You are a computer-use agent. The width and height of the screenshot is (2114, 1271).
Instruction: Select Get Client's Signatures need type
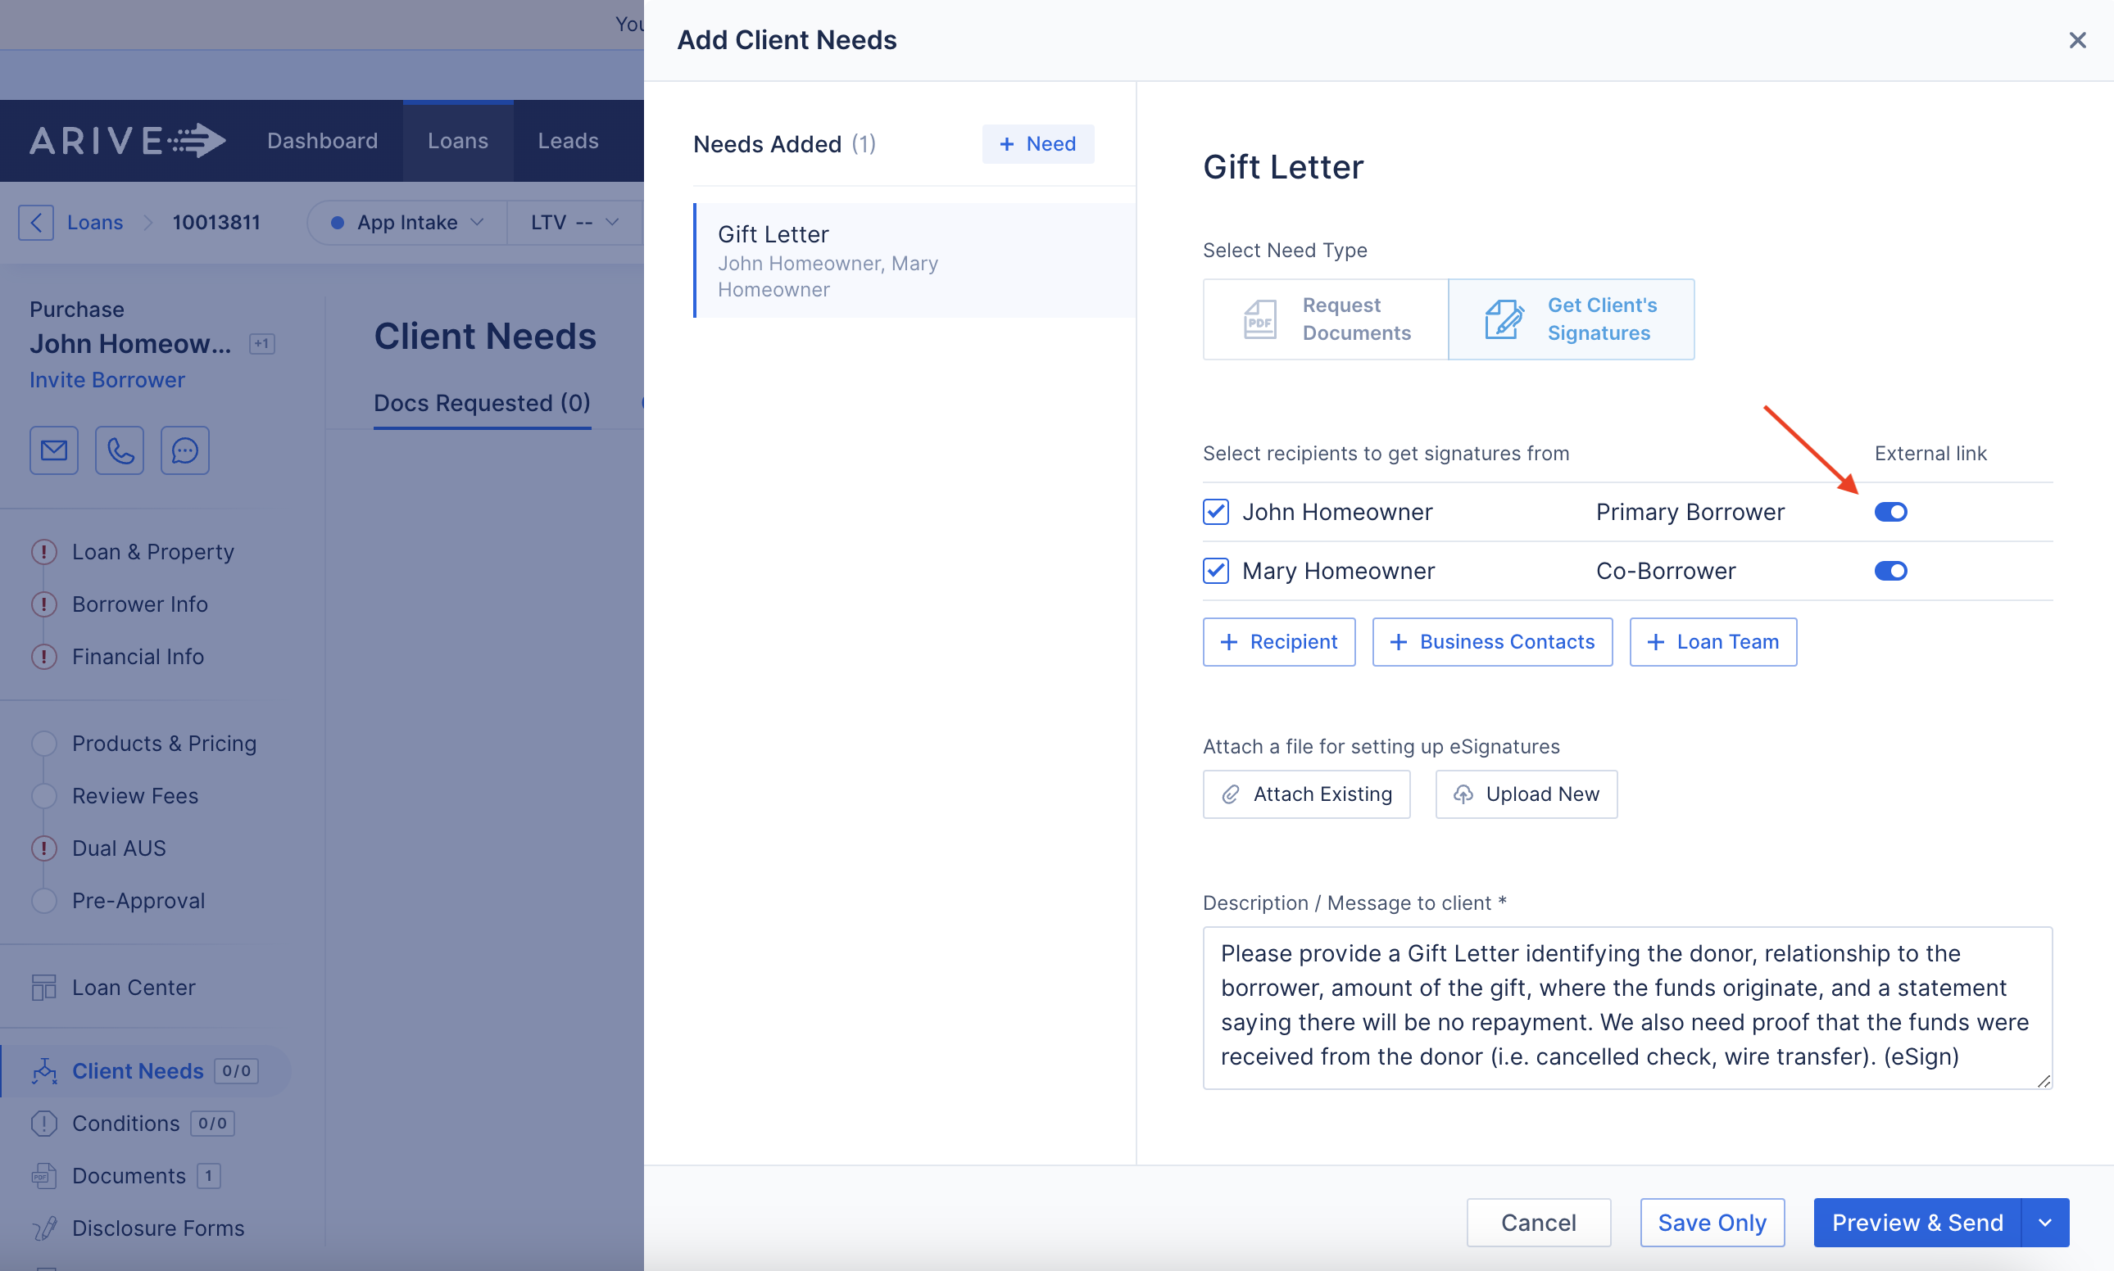coord(1571,319)
